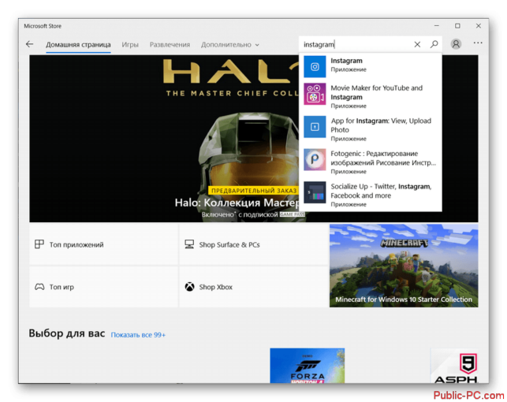The width and height of the screenshot is (507, 402).
Task: Open the Shop Xbox tile
Action: point(254,287)
